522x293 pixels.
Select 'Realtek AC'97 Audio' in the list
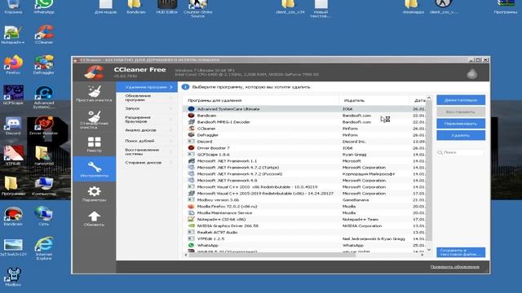click(304, 232)
